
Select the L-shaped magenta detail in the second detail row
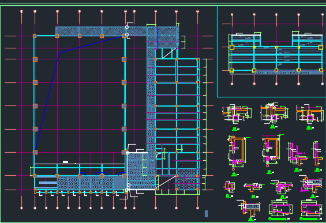pos(297,153)
